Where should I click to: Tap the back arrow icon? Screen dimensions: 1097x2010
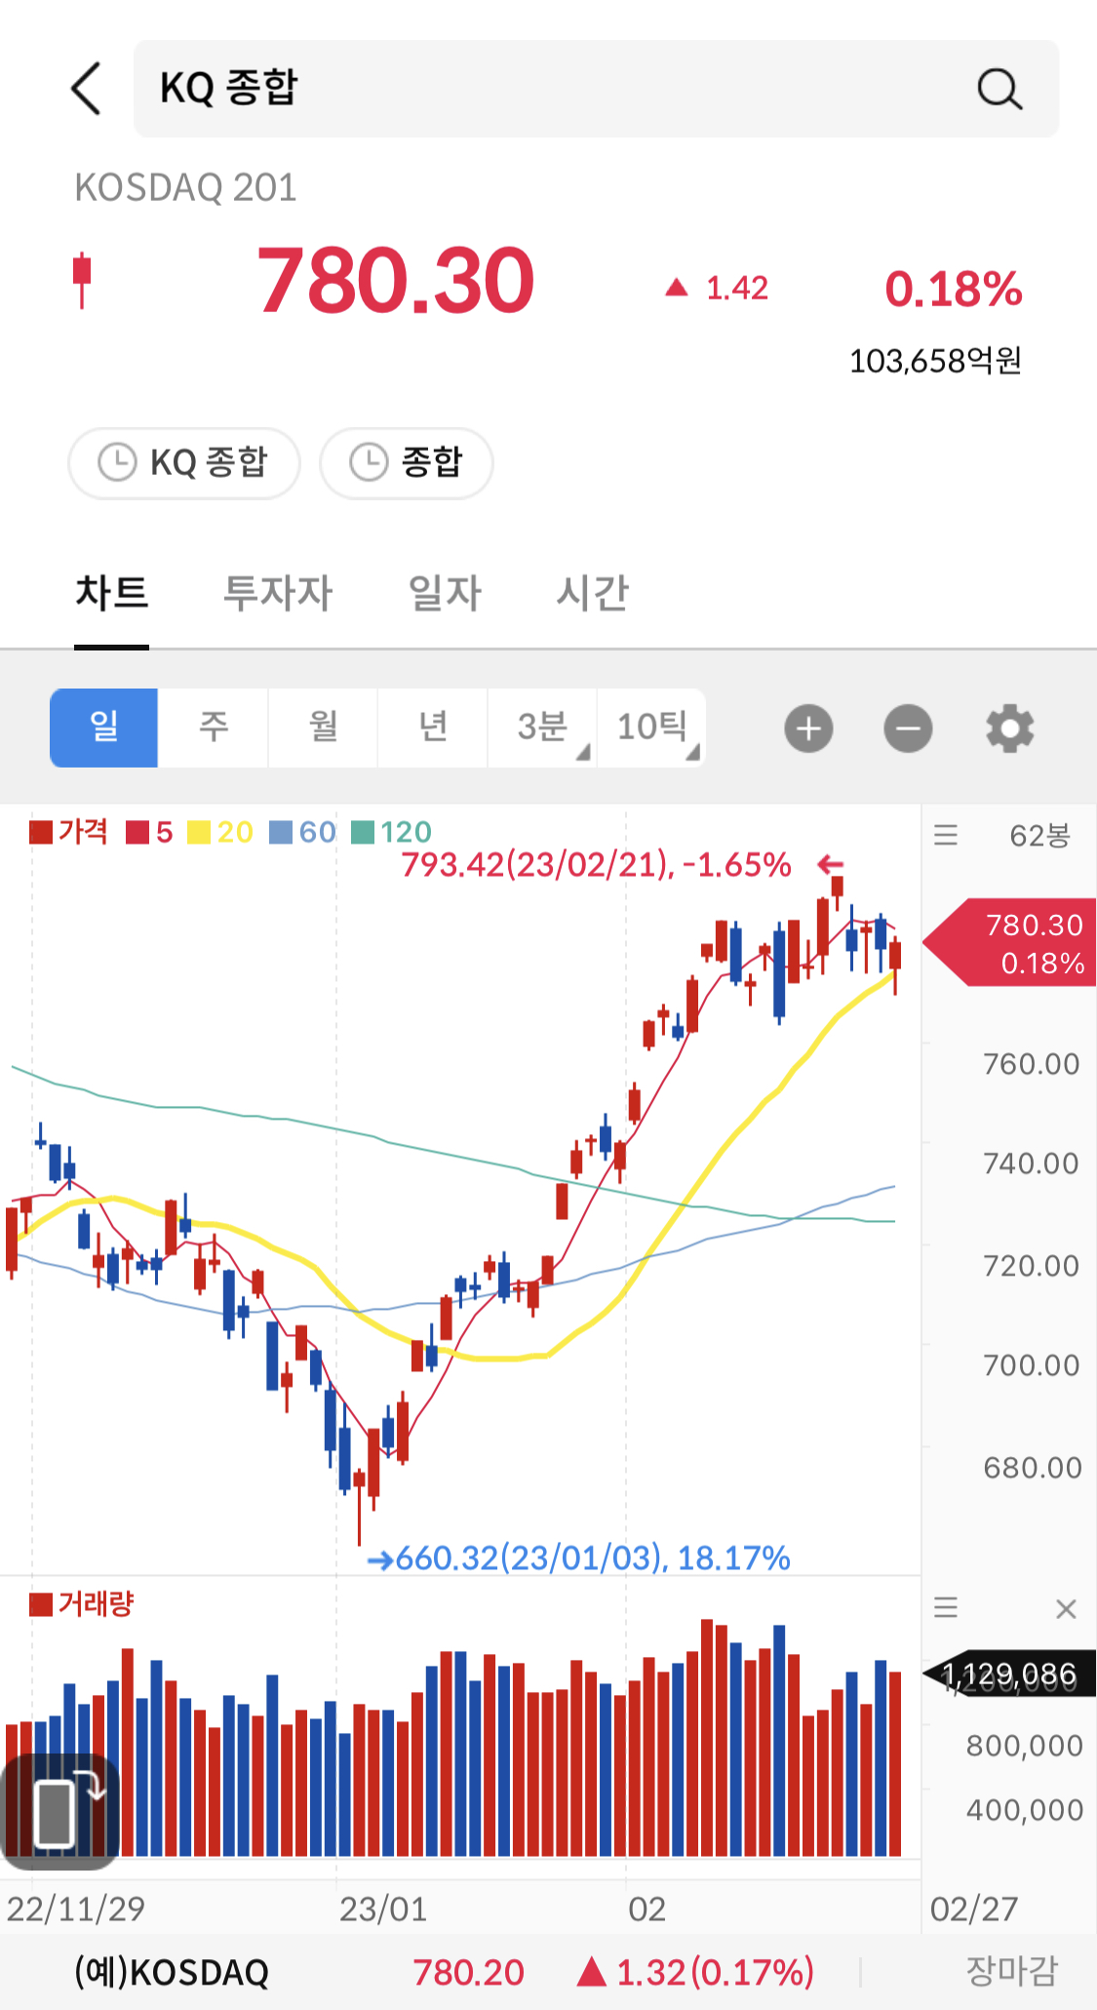86,89
